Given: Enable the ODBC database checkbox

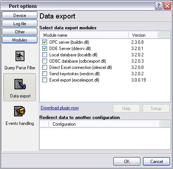Looking at the screenshot, I should click(44, 61).
